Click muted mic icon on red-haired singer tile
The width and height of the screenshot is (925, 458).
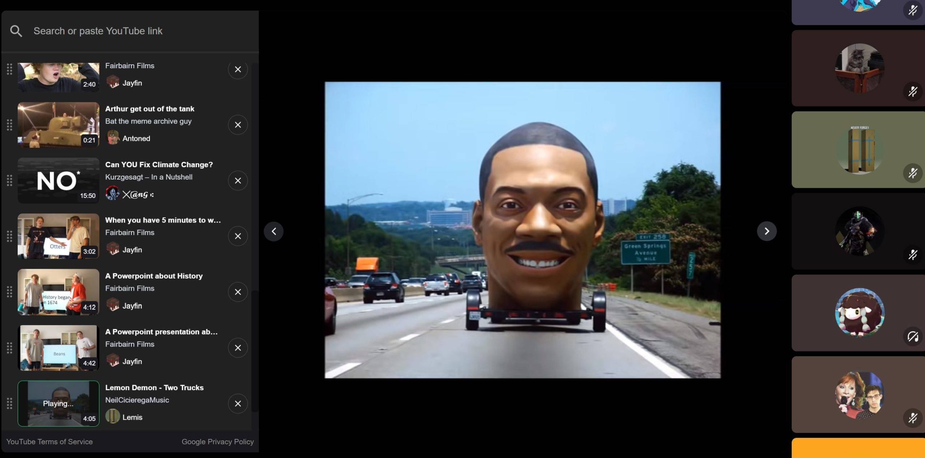[913, 418]
